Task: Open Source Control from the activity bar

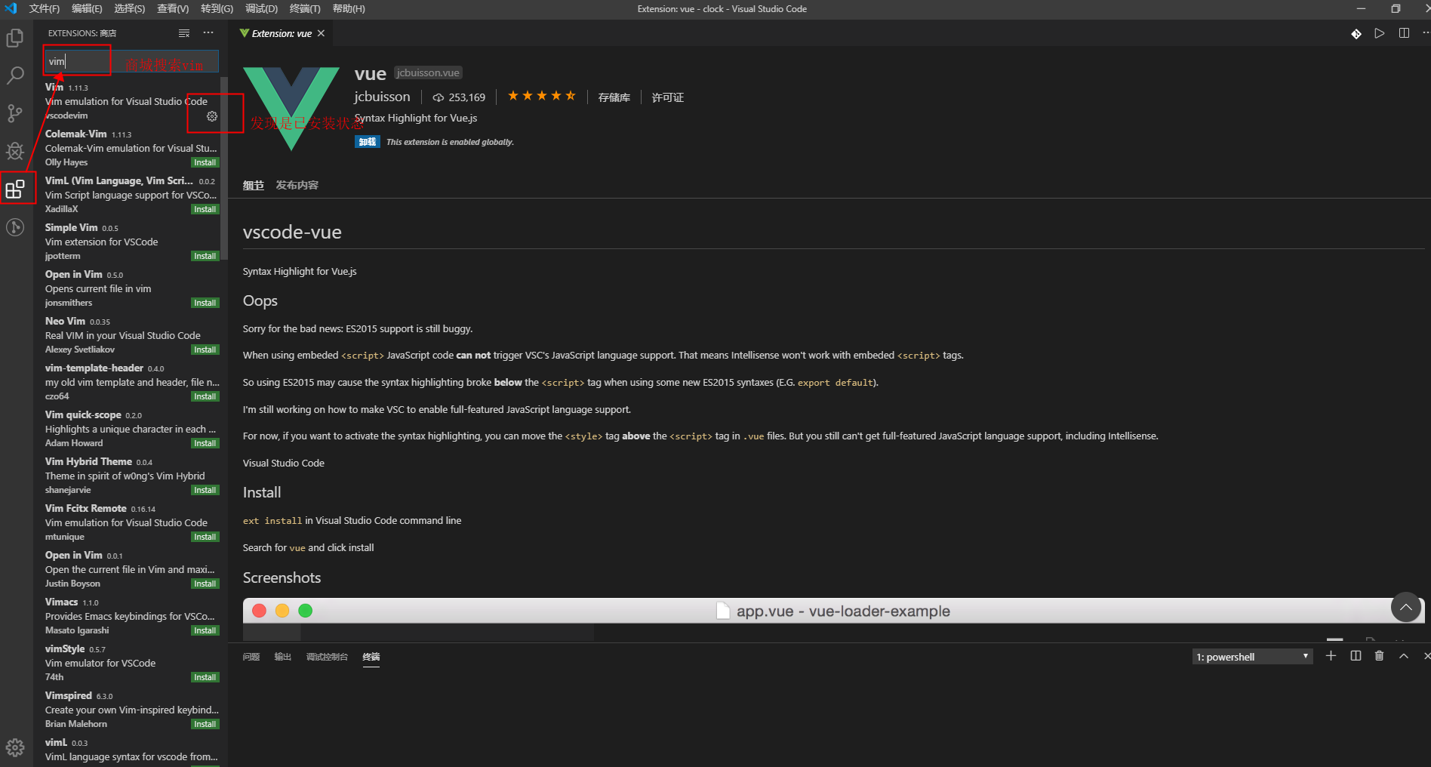Action: pos(15,113)
